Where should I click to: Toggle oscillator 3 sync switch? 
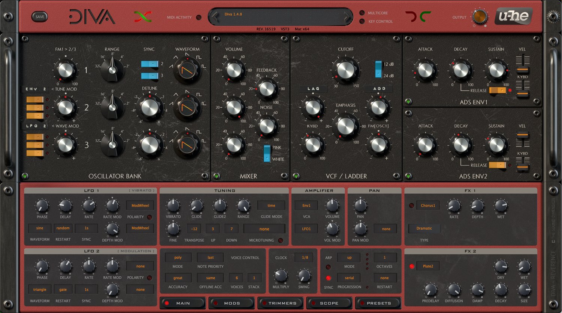click(x=150, y=76)
